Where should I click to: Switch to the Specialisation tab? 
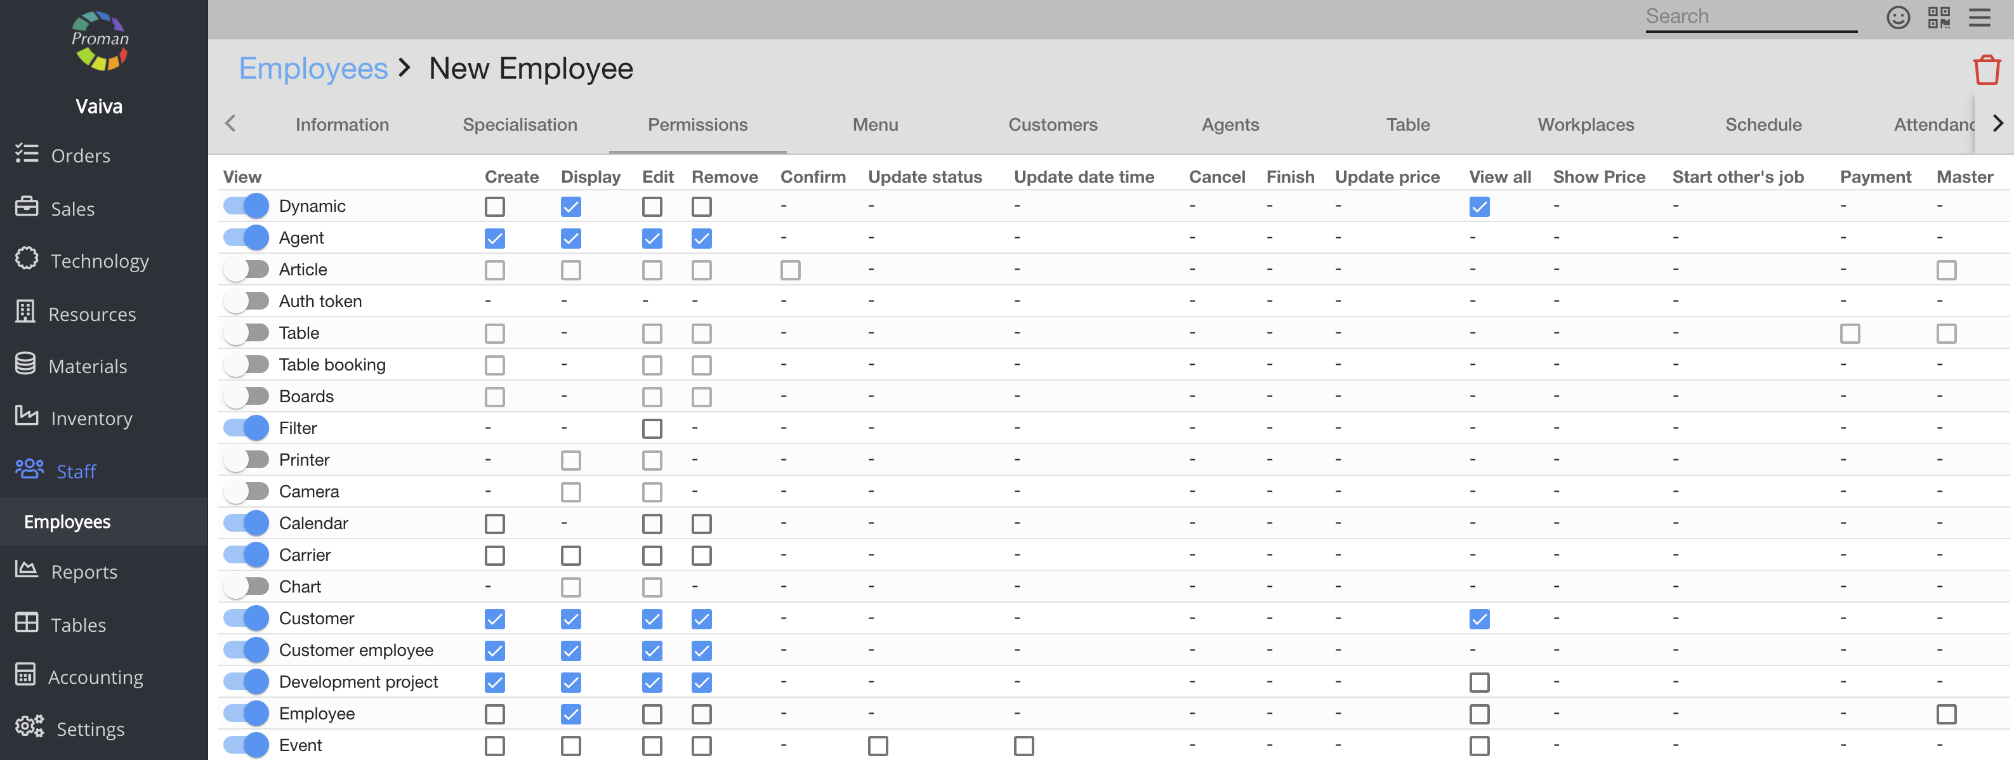click(x=520, y=124)
